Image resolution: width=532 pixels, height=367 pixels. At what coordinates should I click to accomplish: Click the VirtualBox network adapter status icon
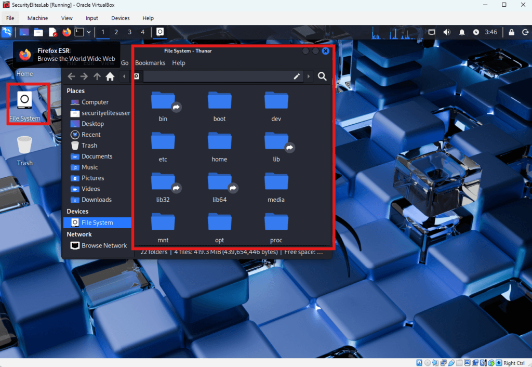click(x=443, y=362)
